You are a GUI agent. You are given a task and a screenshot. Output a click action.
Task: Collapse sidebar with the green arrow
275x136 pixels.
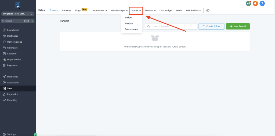coord(35,134)
